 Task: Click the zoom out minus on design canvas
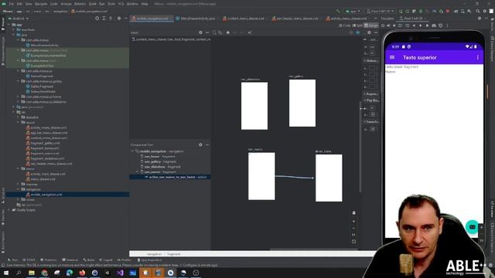click(x=353, y=228)
